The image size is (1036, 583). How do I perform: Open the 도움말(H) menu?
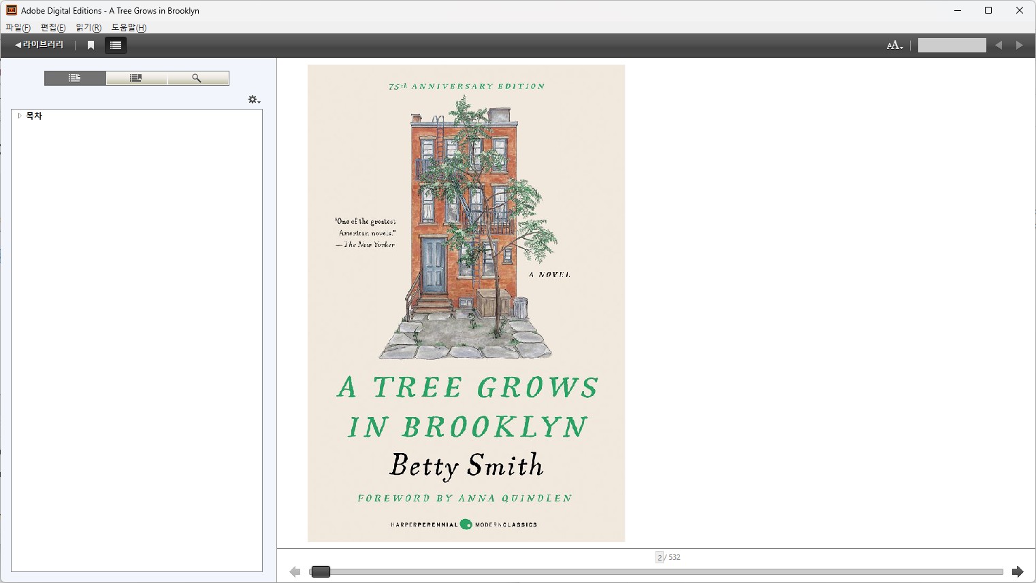pos(129,28)
